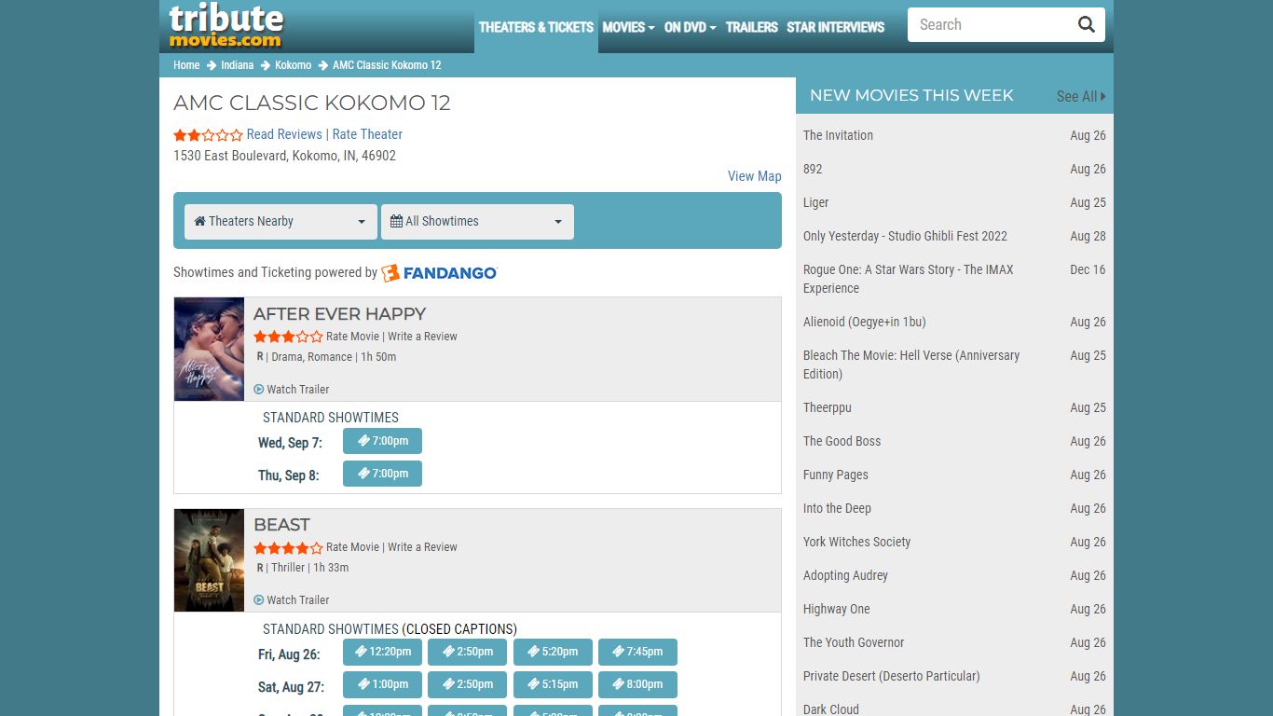The image size is (1273, 716).
Task: Click the See All arrow icon
Action: pyautogui.click(x=1103, y=96)
